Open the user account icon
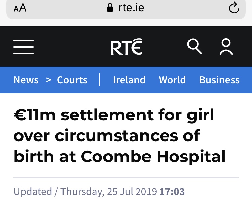 226,47
